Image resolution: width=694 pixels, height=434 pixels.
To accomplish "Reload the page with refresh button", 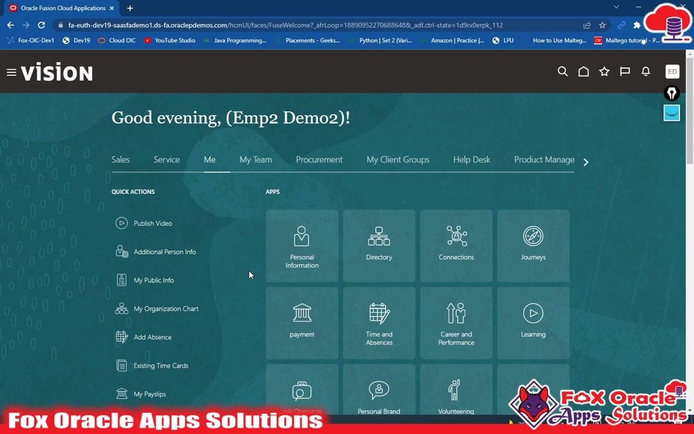I will tap(41, 25).
